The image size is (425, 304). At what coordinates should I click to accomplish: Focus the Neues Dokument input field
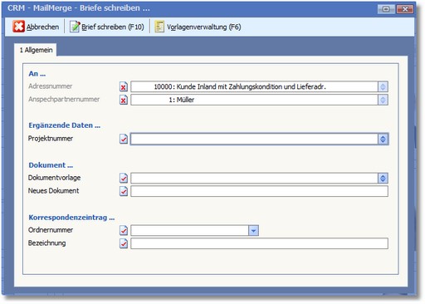click(x=259, y=191)
